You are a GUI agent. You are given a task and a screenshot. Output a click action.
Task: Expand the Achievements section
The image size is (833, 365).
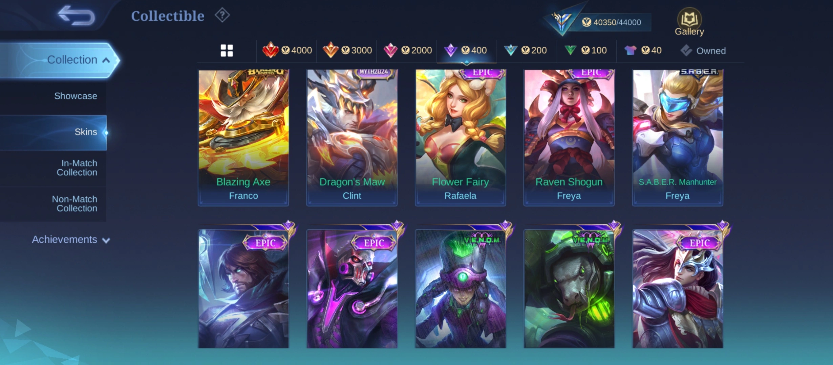71,240
